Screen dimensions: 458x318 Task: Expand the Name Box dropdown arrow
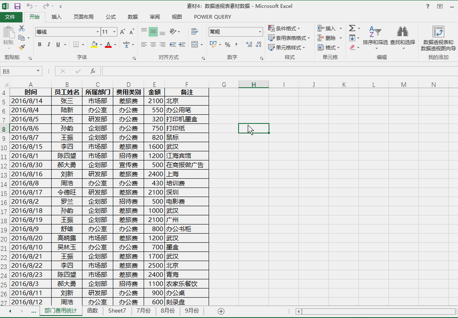point(38,71)
